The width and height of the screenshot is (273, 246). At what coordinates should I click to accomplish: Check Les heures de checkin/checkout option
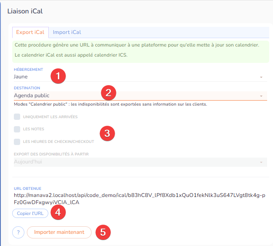point(17,142)
